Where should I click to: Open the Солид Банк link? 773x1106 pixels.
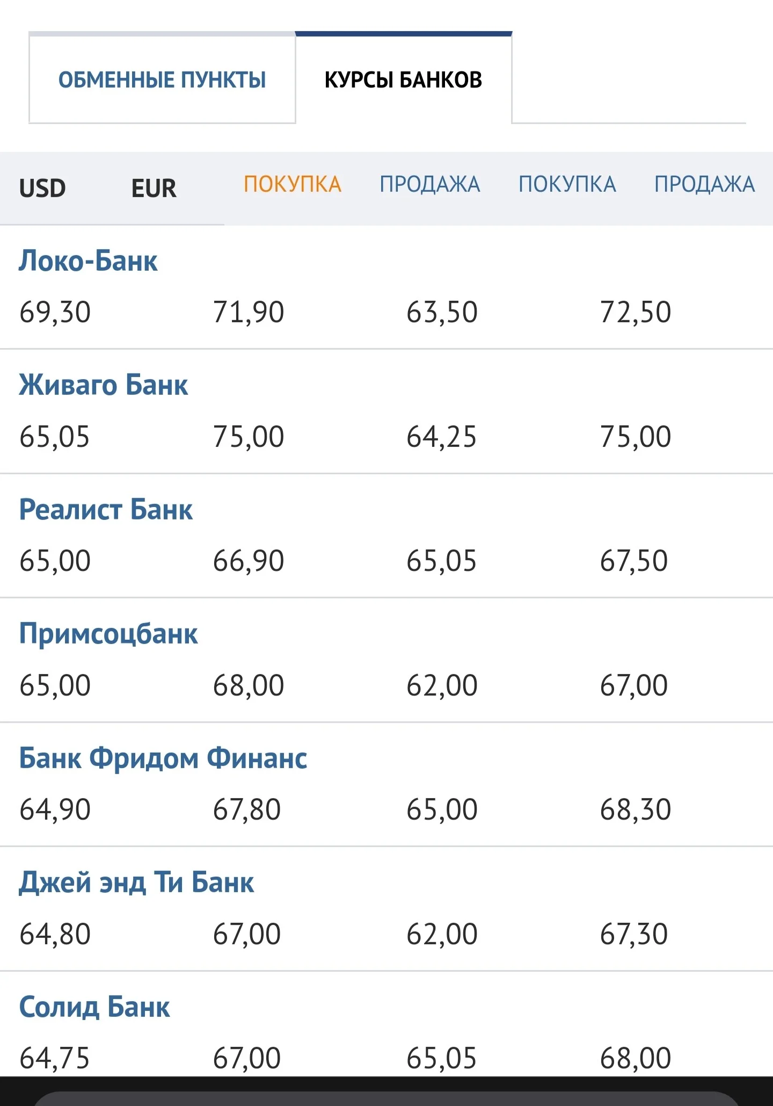point(94,1007)
